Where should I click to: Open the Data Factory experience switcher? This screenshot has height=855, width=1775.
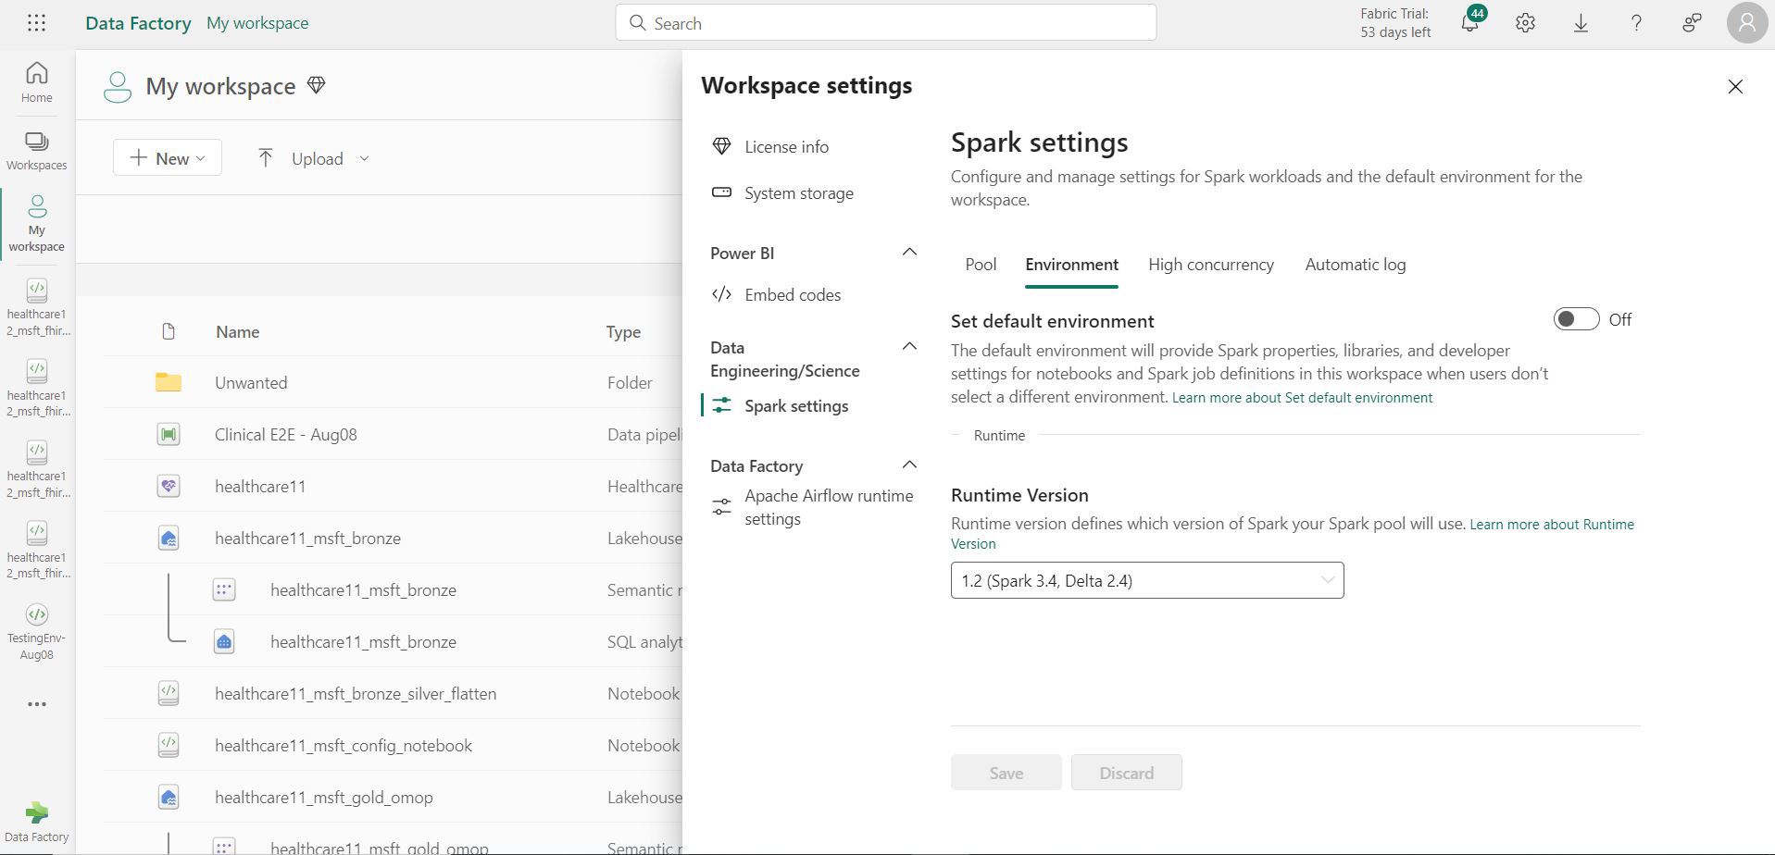click(x=37, y=822)
